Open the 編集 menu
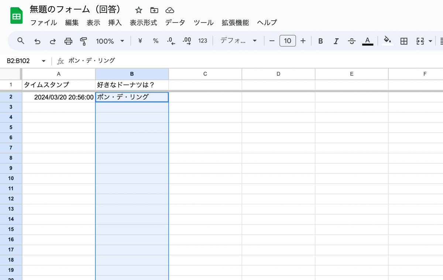 tap(72, 23)
